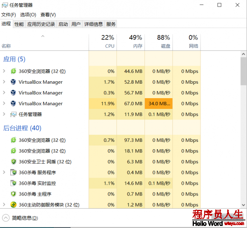
Task: Sort by the 0% 网络 column header
Action: click(186, 42)
